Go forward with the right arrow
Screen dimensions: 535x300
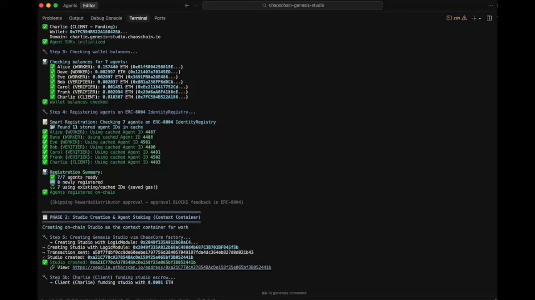click(x=197, y=5)
